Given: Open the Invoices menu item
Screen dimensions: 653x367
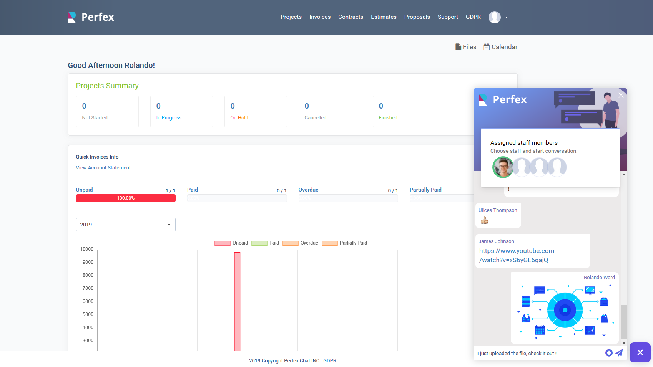Looking at the screenshot, I should coord(320,17).
